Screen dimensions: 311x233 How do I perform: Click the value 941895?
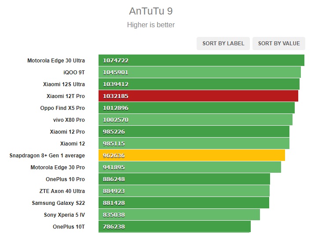click(x=114, y=167)
